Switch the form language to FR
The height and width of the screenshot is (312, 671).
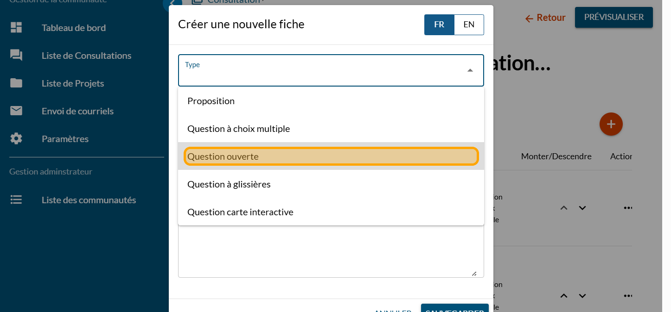pos(439,25)
